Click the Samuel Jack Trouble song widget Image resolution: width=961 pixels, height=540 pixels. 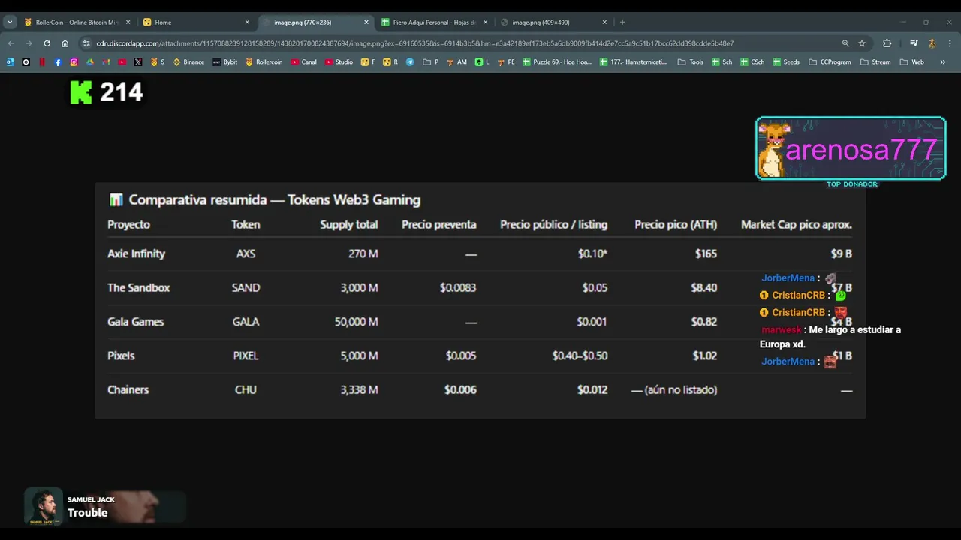coord(105,506)
